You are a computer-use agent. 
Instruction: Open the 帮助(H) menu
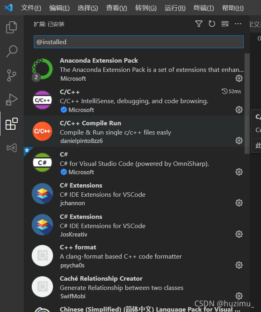pos(232,8)
